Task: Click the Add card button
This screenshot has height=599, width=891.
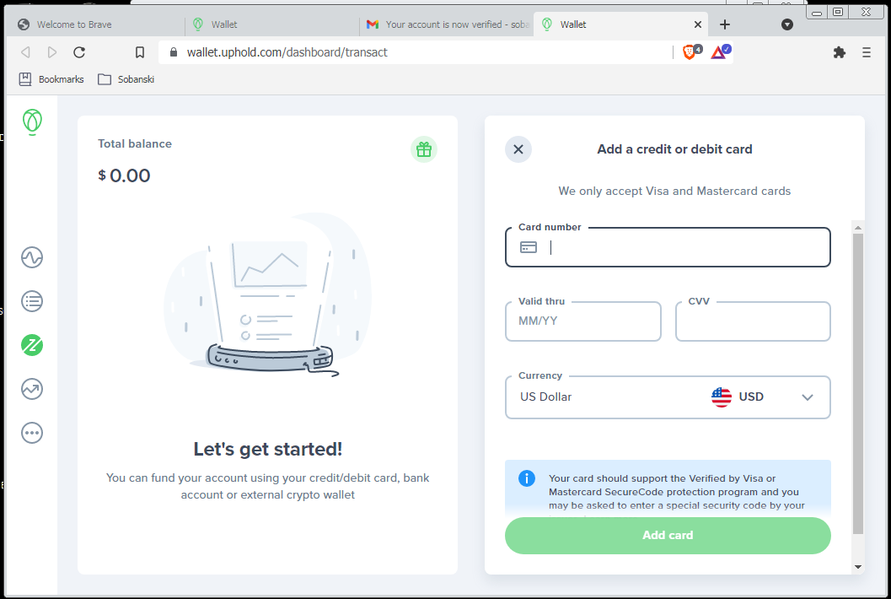Action: coord(668,535)
